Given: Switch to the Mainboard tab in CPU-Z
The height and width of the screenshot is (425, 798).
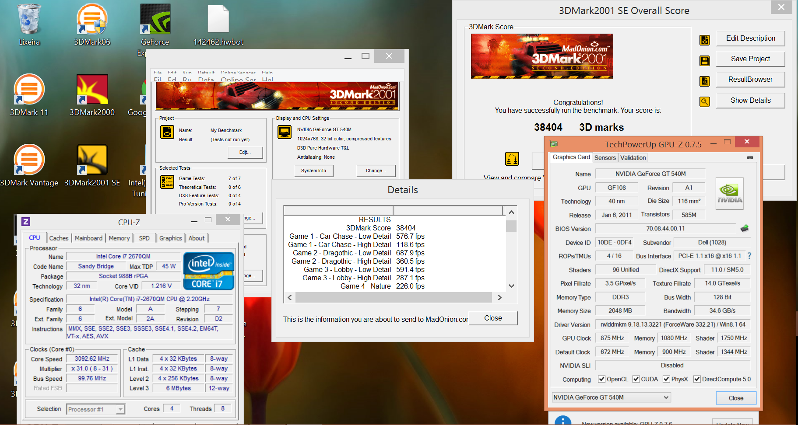Looking at the screenshot, I should 88,238.
